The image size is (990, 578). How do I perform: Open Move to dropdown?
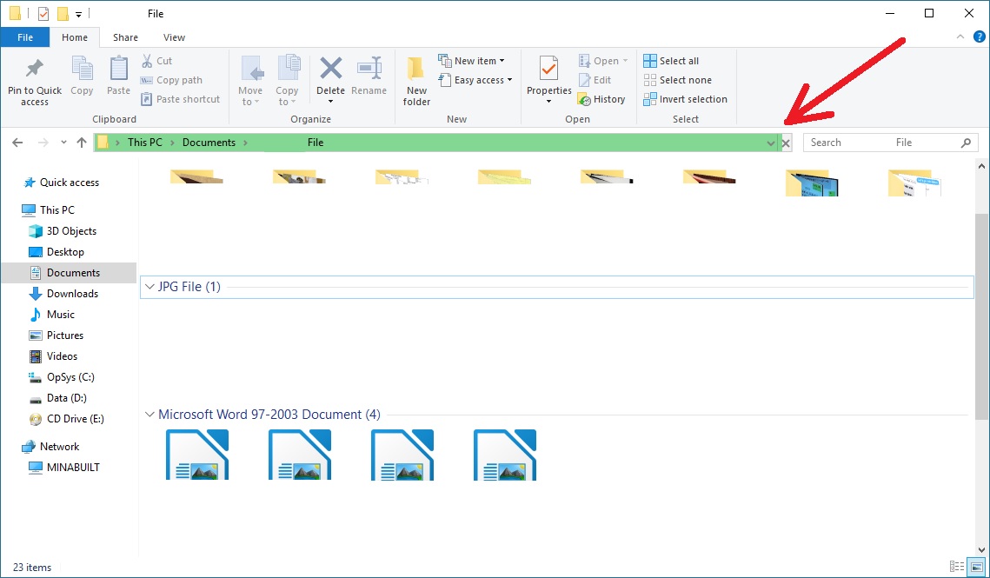[x=250, y=81]
